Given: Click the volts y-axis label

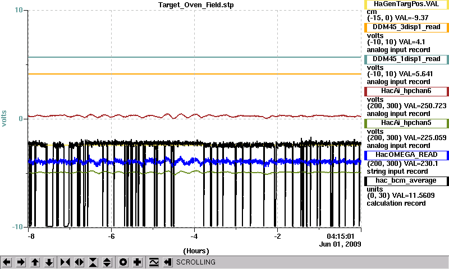Looking at the screenshot, I should click(4, 118).
